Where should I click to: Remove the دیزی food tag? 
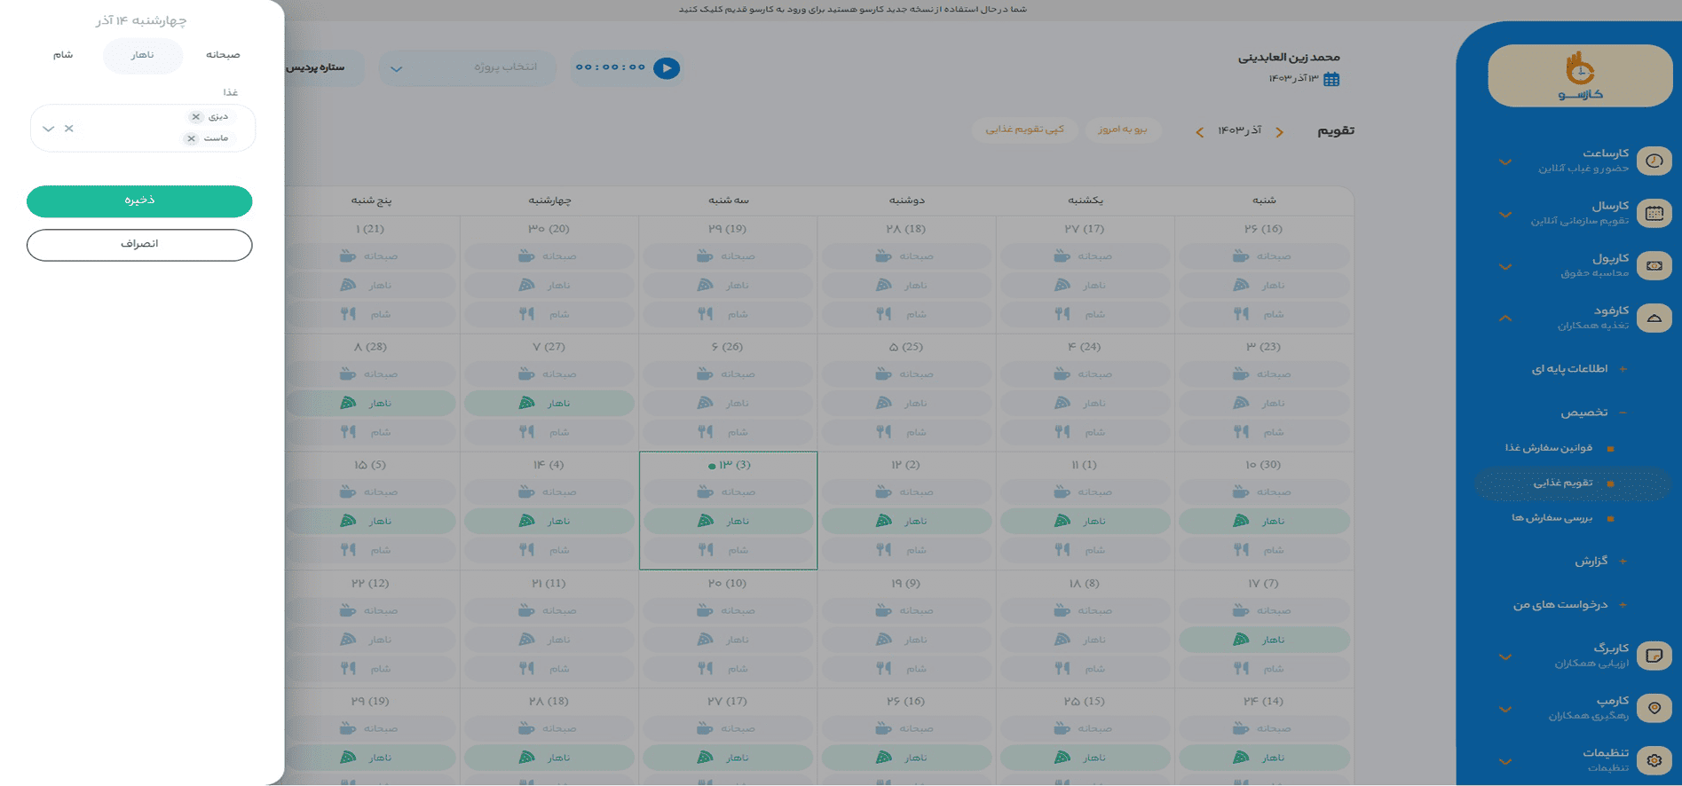click(x=196, y=117)
